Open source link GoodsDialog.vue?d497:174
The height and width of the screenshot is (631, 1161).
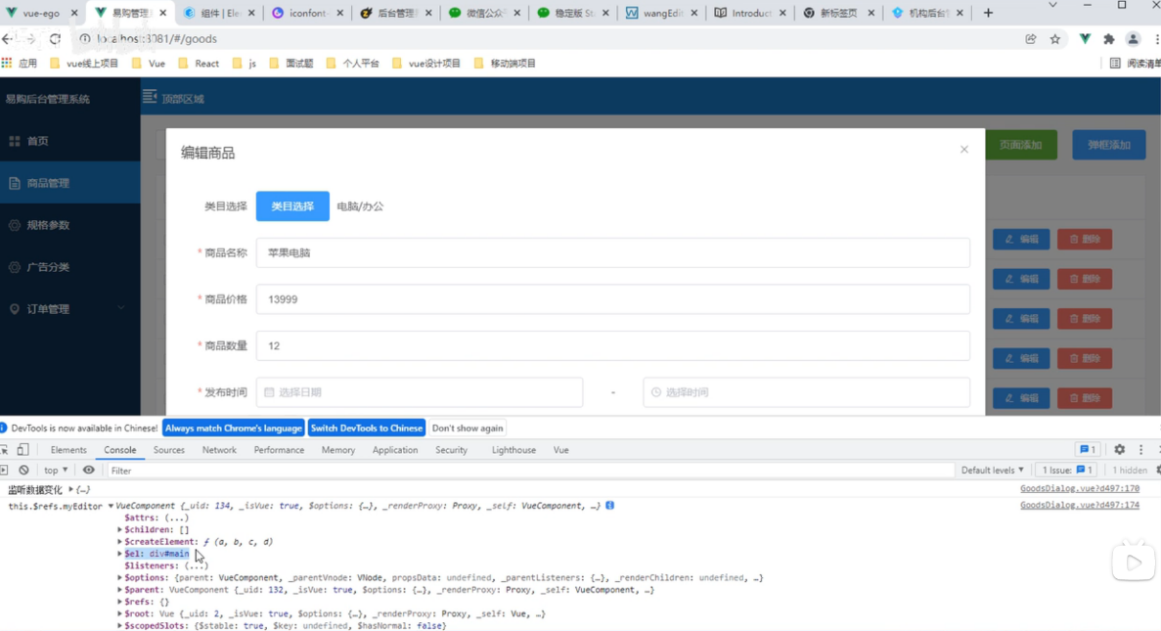(x=1080, y=505)
